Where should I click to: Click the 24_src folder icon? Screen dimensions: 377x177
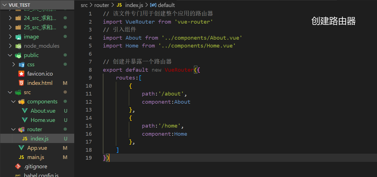click(18, 18)
